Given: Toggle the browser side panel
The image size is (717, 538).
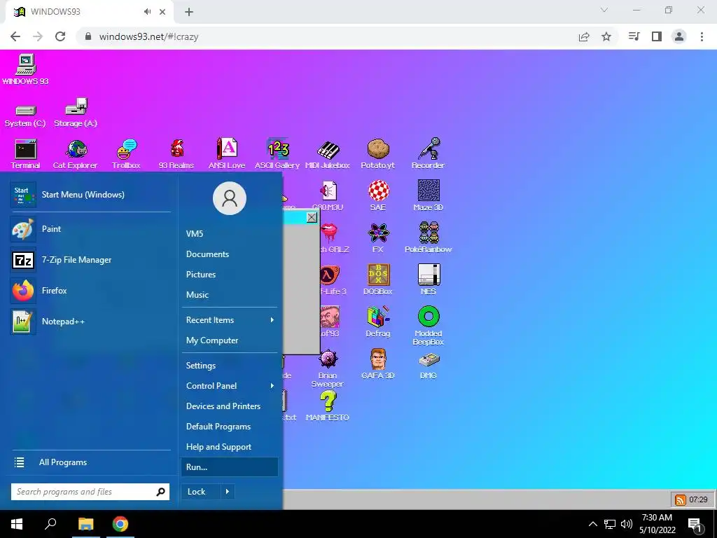Looking at the screenshot, I should coord(657,36).
